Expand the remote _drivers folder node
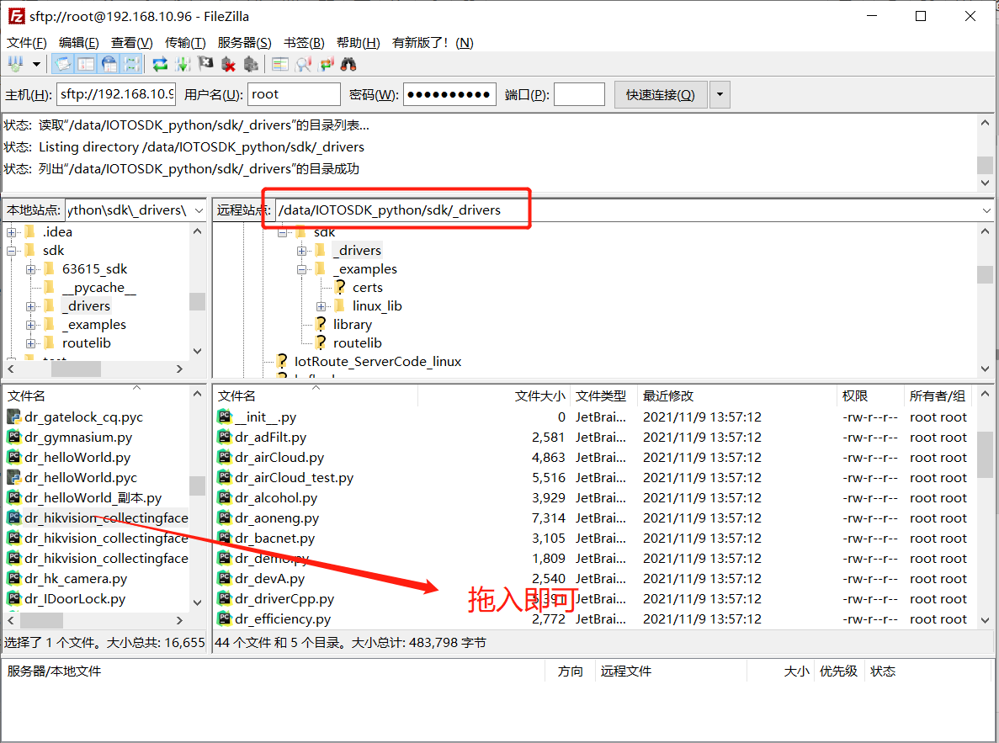 pyautogui.click(x=302, y=251)
